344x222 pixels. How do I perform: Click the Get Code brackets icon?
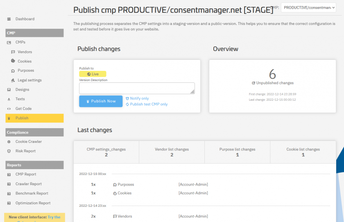click(9, 109)
